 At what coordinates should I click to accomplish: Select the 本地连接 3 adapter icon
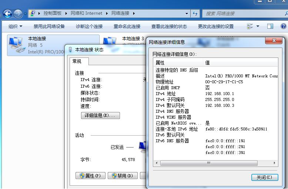pyautogui.click(x=110, y=41)
